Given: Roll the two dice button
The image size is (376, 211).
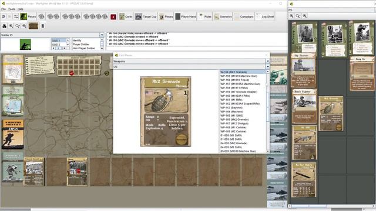Looking at the screenshot, I should click(x=53, y=16).
